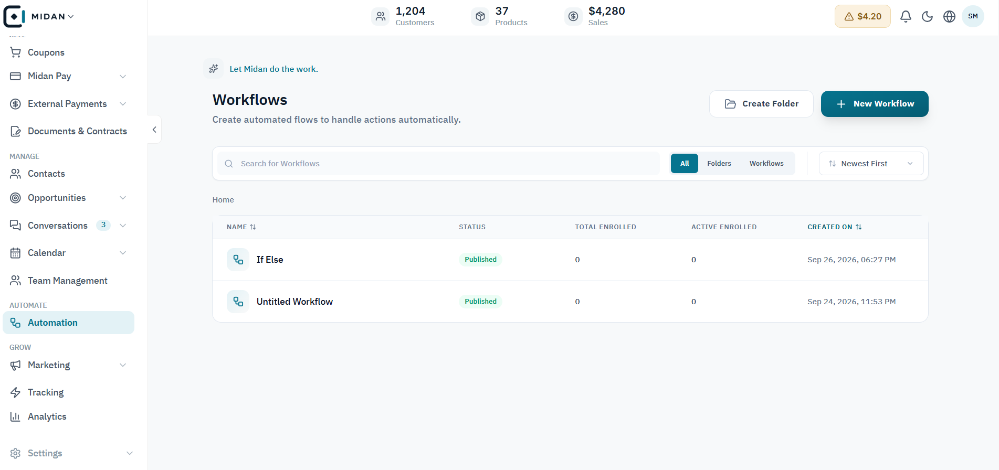Collapse the sidebar with the arrow
Viewport: 999px width, 470px height.
click(154, 130)
